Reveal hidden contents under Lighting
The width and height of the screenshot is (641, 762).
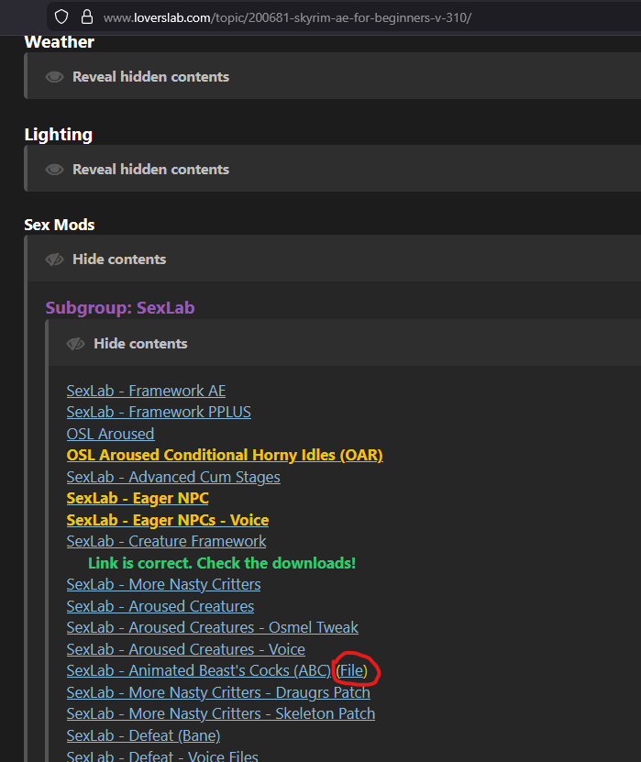click(150, 170)
